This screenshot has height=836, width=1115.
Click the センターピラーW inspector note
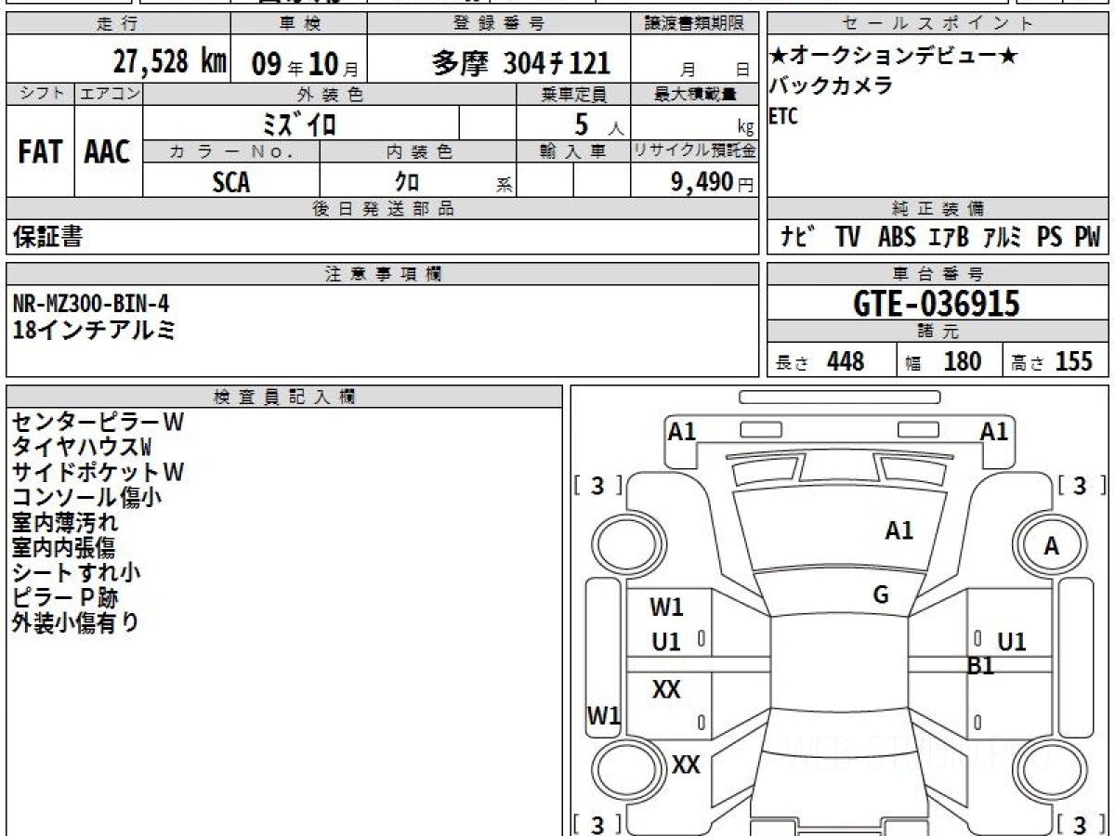tap(98, 423)
